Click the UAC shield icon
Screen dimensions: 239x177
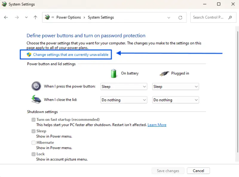pyautogui.click(x=29, y=54)
